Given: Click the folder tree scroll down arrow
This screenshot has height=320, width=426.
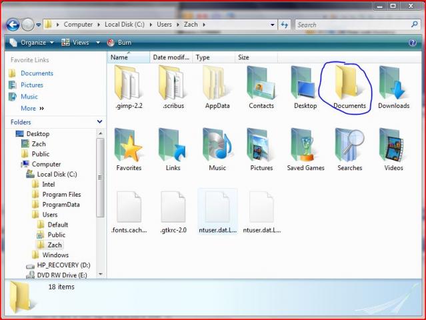Looking at the screenshot, I should click(100, 275).
